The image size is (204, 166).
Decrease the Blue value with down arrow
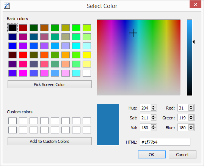(x=191, y=129)
